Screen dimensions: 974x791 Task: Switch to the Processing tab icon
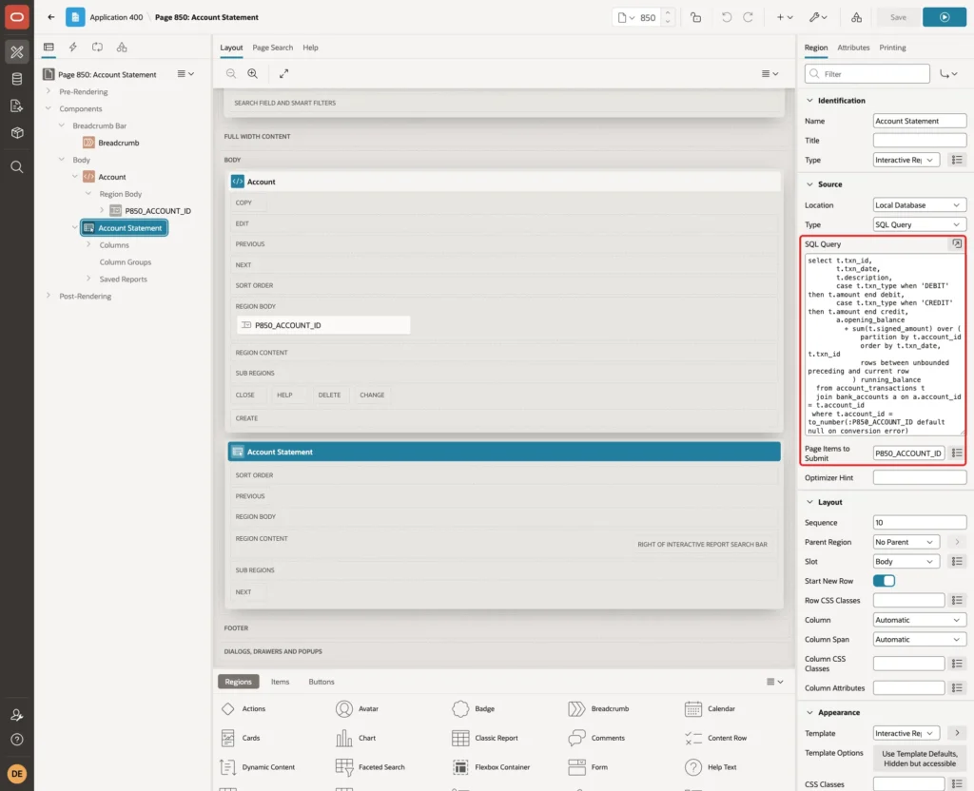(x=97, y=47)
